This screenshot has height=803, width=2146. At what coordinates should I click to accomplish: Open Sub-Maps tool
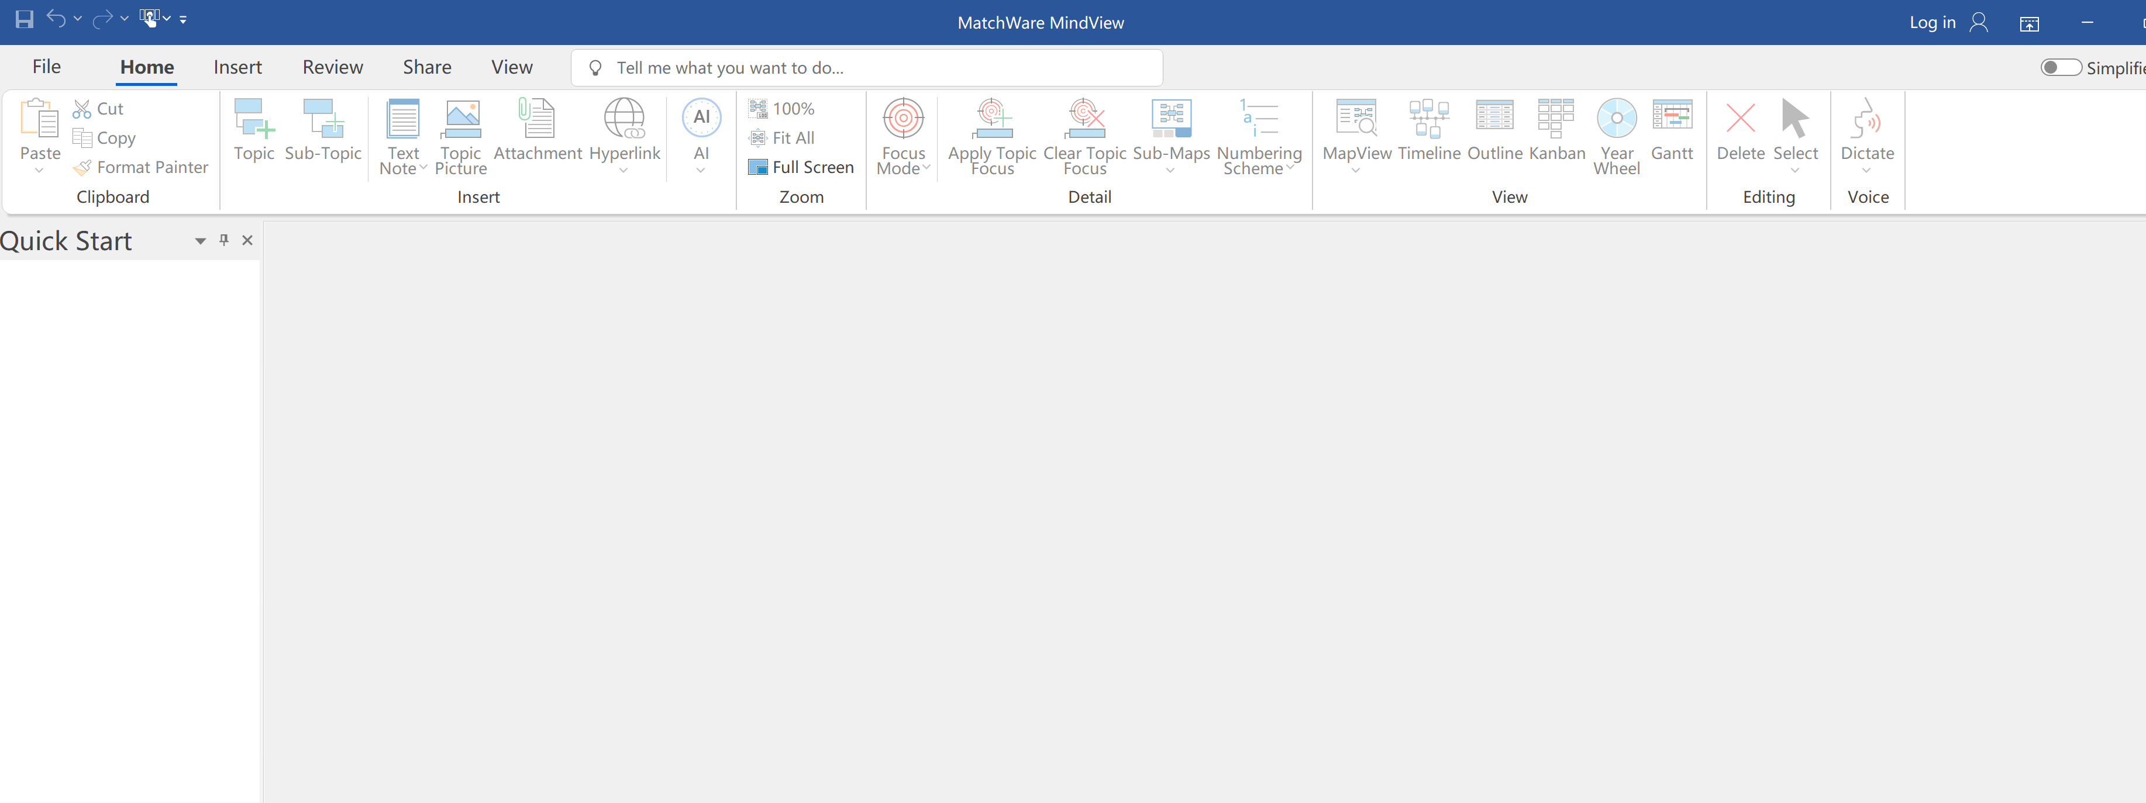tap(1172, 130)
